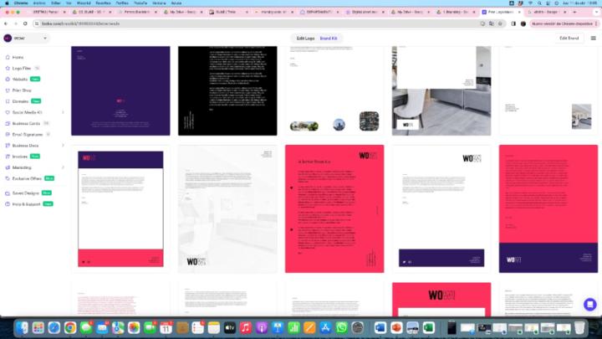This screenshot has width=602, height=339.
Task: Go back in Chrome
Action: (6, 23)
